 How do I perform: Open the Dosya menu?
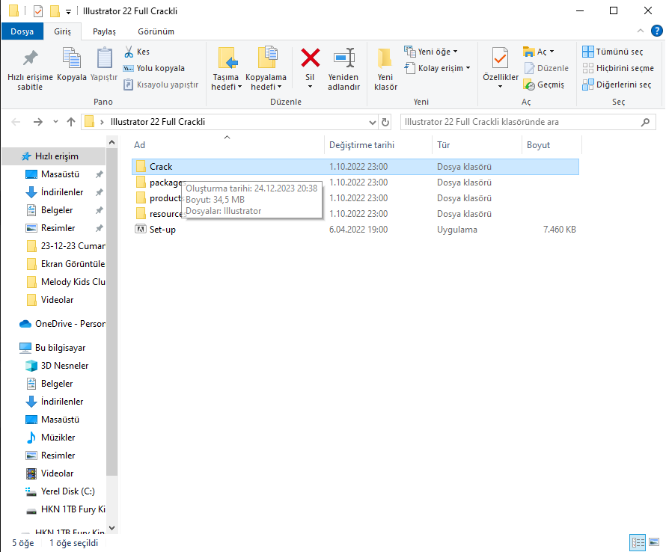(22, 31)
